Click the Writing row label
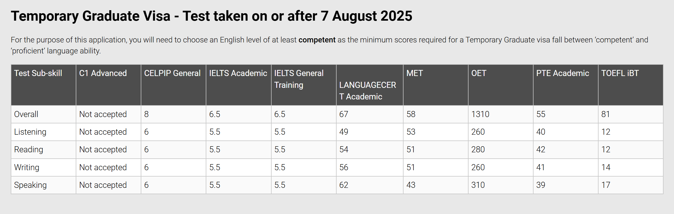674x214 pixels. (27, 167)
